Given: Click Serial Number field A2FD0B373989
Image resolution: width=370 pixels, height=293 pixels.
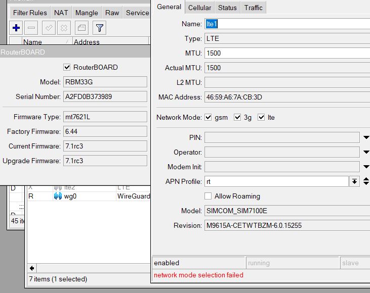Looking at the screenshot, I should click(x=105, y=96).
